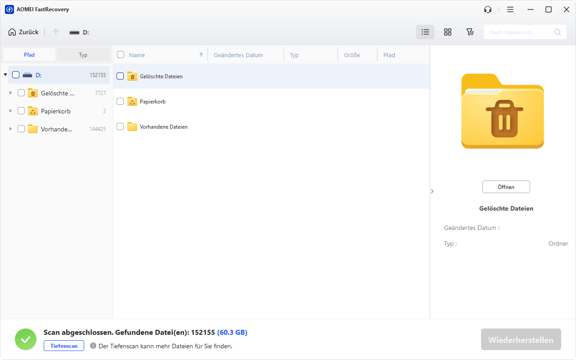The image size is (576, 360).
Task: Click the file search input field
Action: click(x=520, y=32)
